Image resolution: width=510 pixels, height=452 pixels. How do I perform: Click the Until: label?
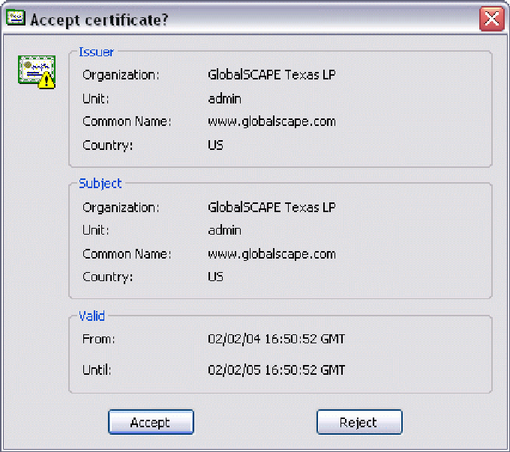[x=97, y=370]
